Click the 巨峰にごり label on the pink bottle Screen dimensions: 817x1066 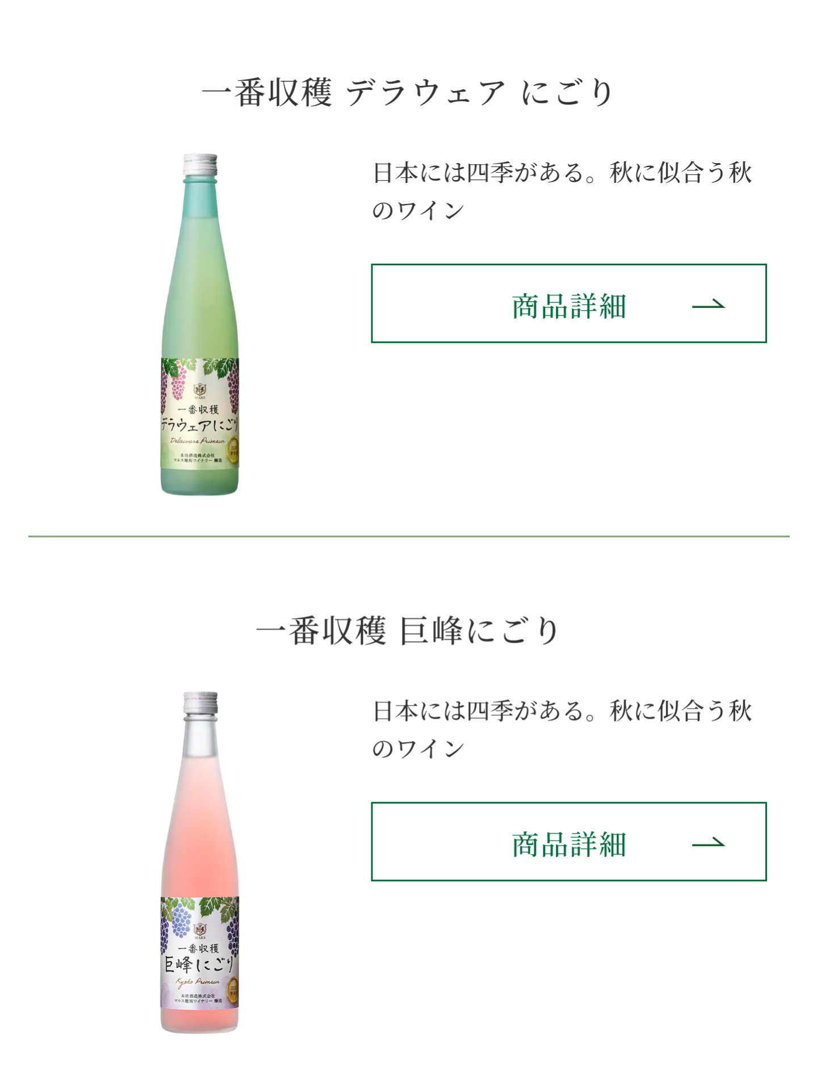(x=199, y=964)
